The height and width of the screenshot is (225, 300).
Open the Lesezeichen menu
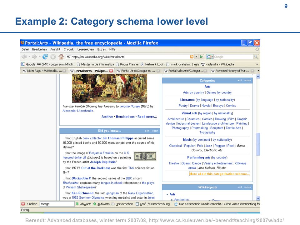point(86,49)
